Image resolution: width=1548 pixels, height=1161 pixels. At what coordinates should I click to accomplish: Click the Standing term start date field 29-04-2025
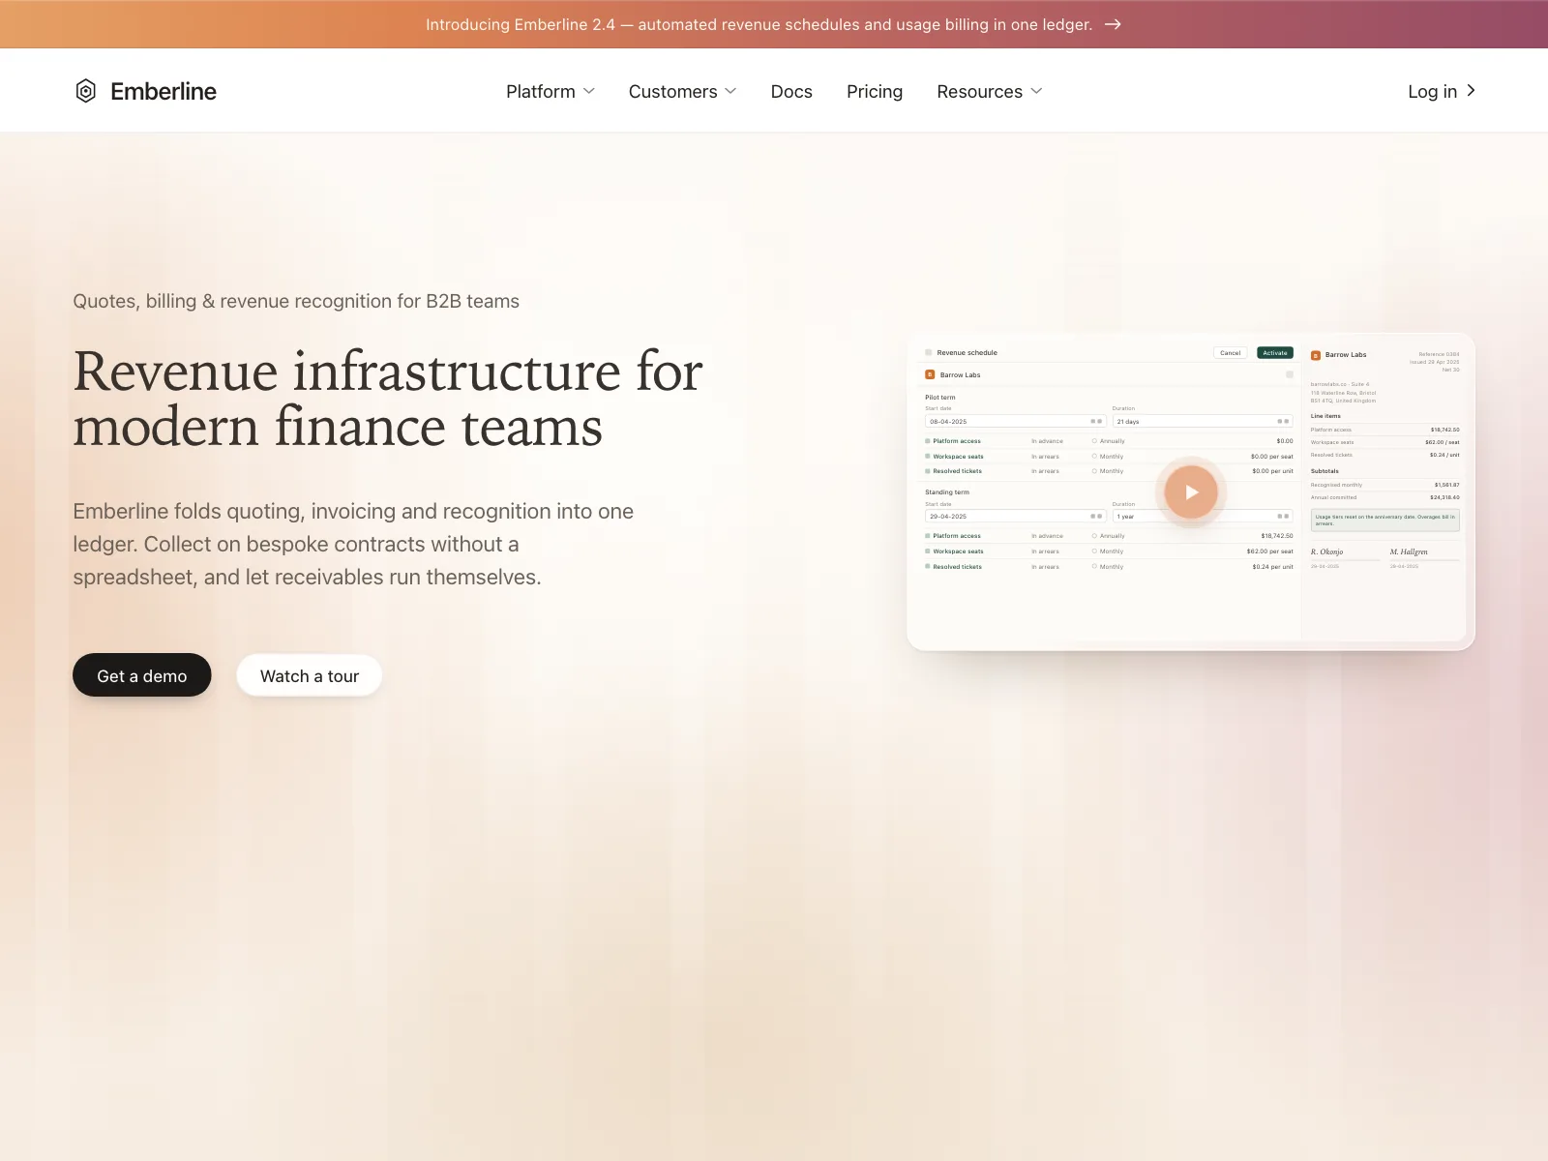[1015, 517]
